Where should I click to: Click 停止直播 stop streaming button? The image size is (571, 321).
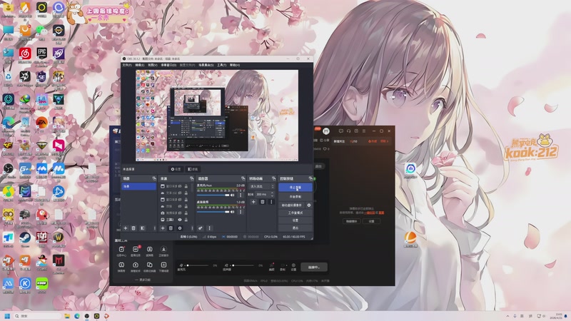point(295,188)
